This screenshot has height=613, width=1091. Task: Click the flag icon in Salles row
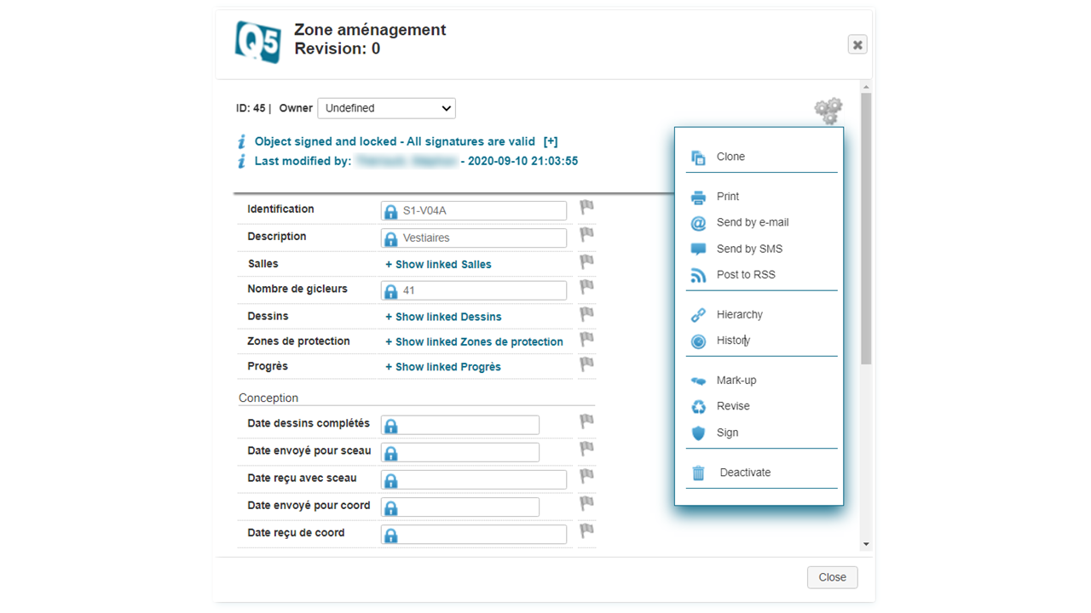tap(586, 261)
